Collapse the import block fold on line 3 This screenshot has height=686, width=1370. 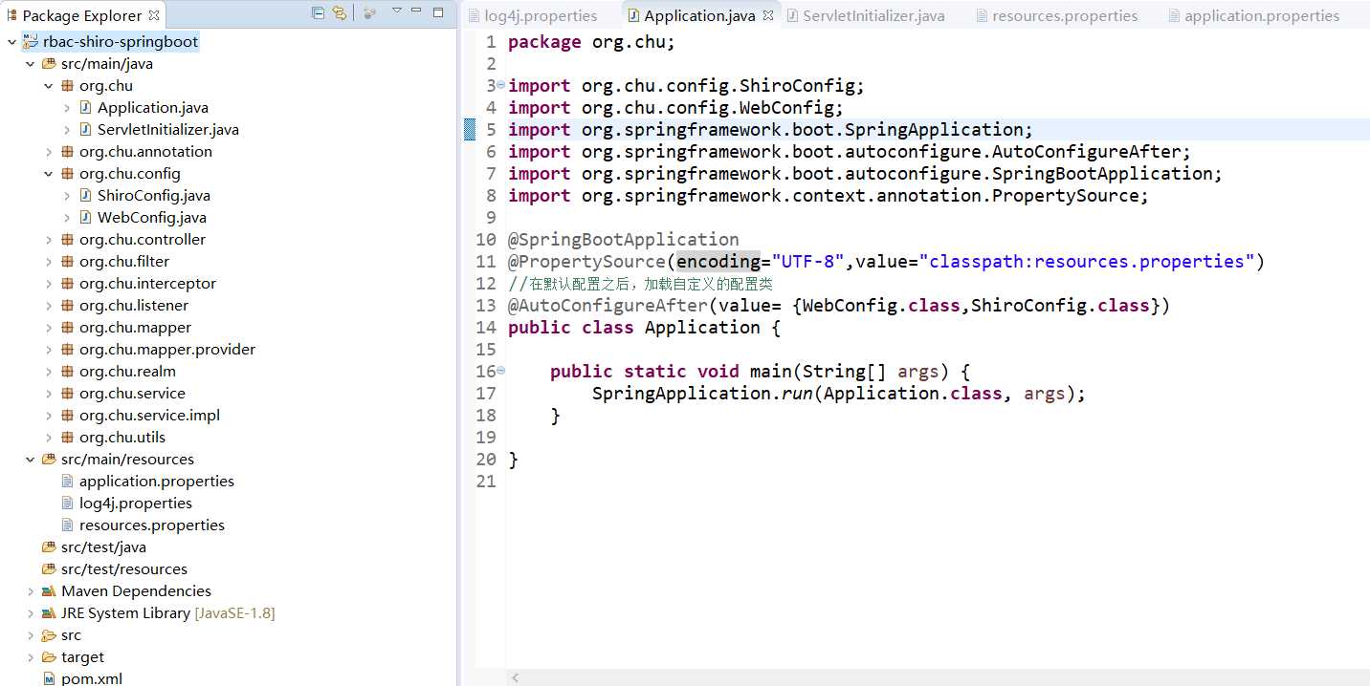click(500, 84)
